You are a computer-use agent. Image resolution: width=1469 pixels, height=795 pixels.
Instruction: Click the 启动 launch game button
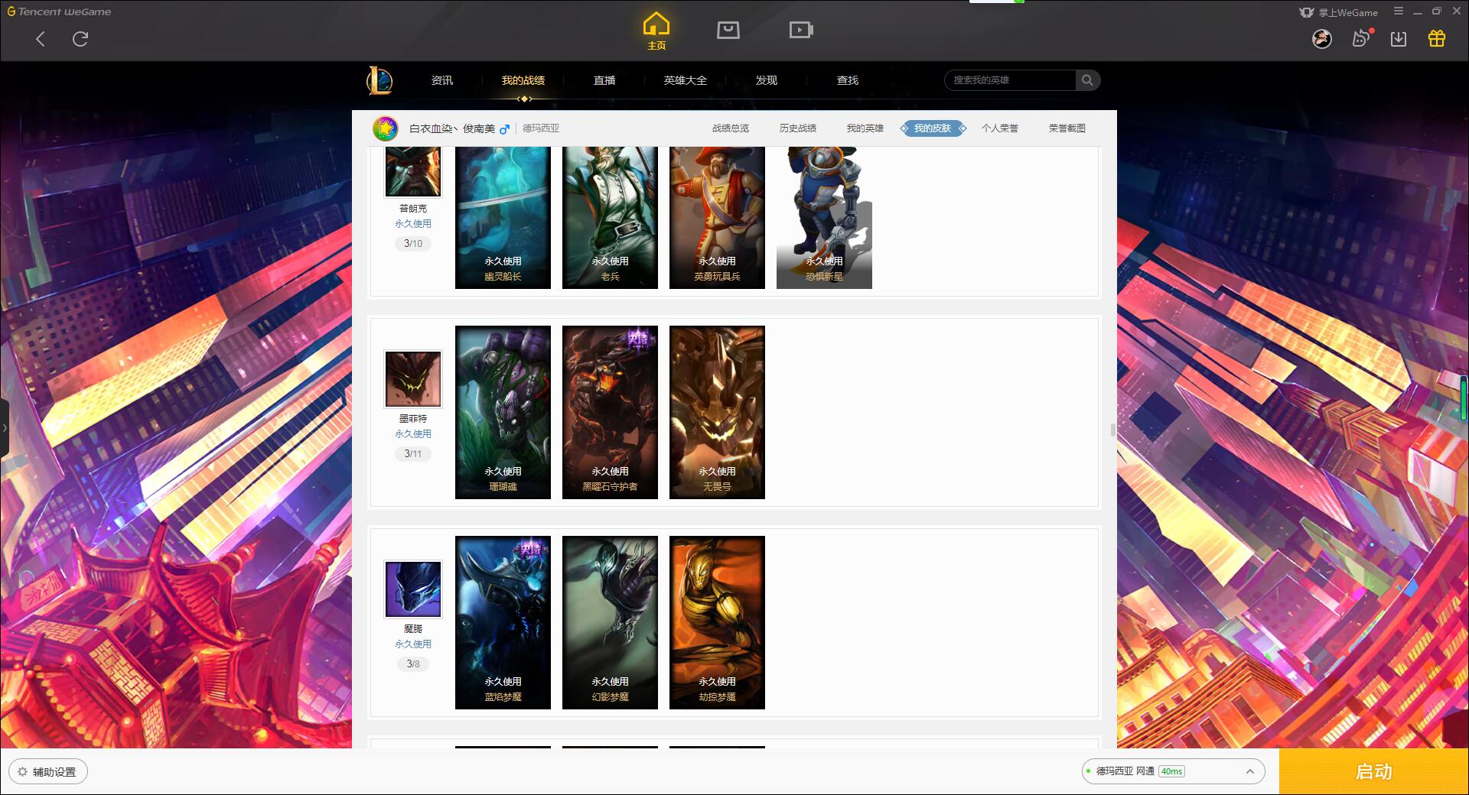pos(1374,772)
